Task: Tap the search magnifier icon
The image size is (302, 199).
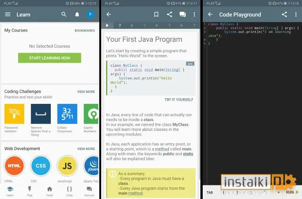Action: pyautogui.click(x=64, y=15)
